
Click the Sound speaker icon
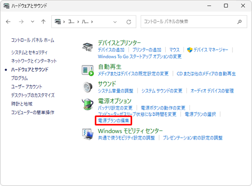(88, 87)
